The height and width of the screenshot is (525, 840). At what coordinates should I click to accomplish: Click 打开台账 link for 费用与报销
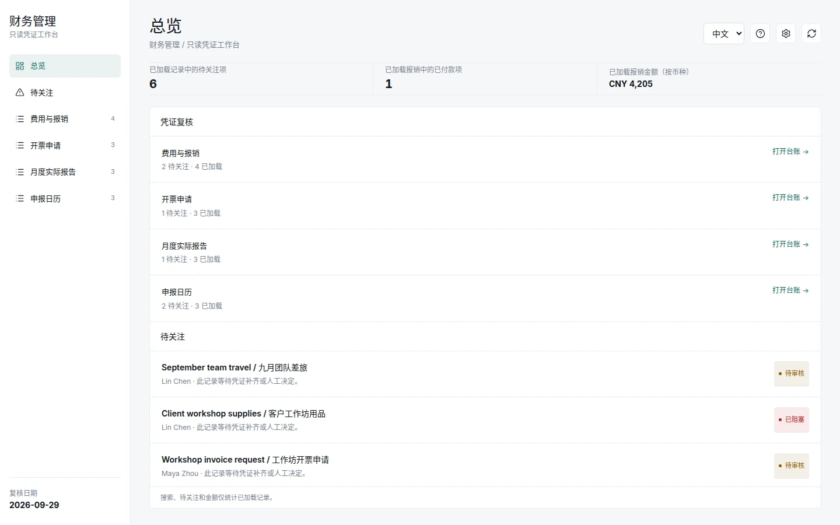tap(790, 152)
